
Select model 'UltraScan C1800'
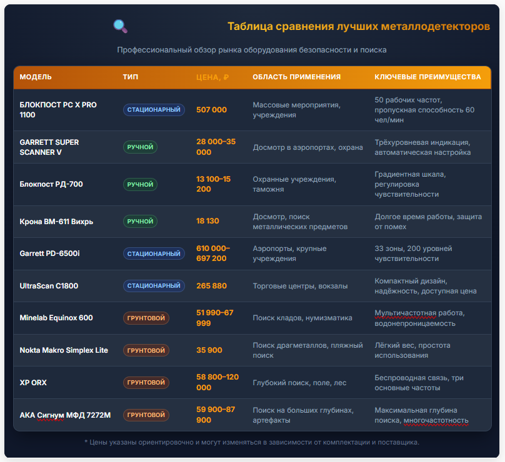tap(49, 286)
